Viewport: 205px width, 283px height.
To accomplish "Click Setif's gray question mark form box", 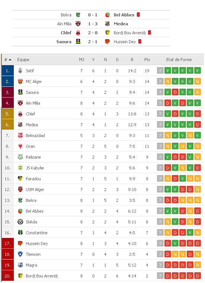I will [x=160, y=71].
